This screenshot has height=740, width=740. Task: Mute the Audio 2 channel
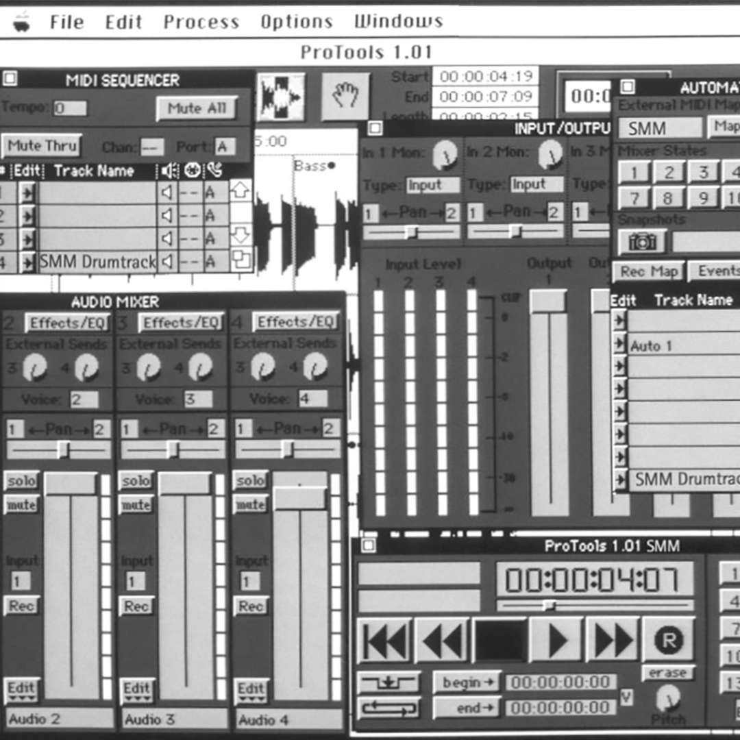coord(21,505)
